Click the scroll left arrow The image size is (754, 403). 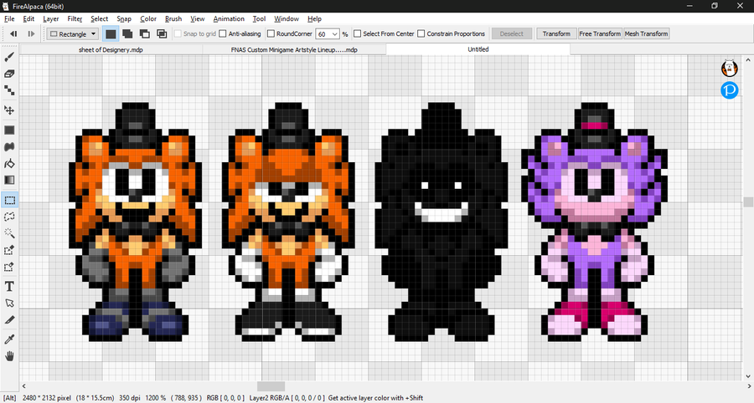[24, 386]
